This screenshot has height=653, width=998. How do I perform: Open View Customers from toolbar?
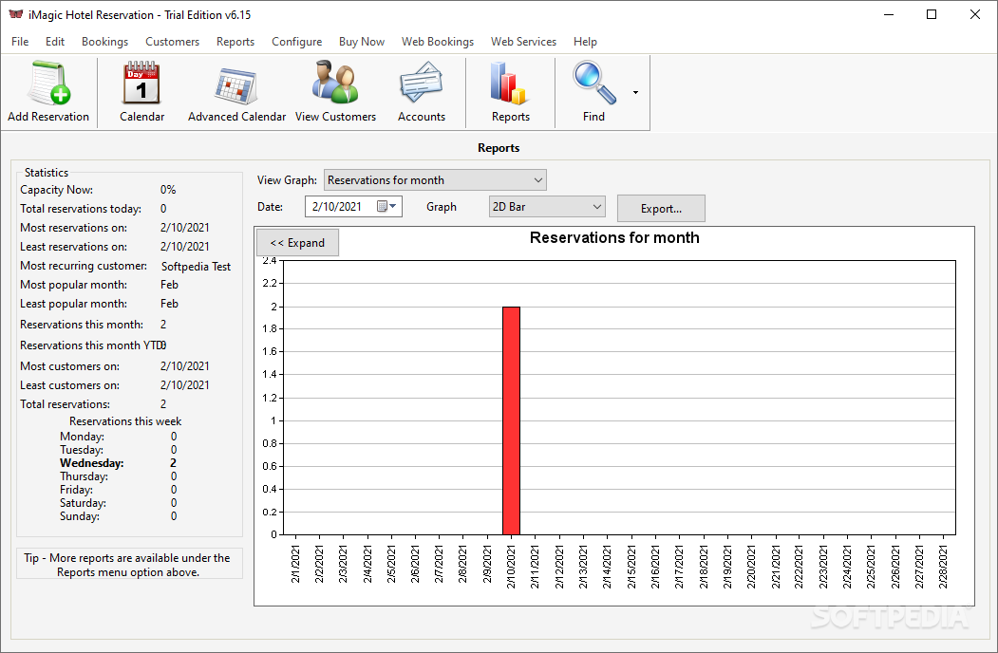coord(335,83)
